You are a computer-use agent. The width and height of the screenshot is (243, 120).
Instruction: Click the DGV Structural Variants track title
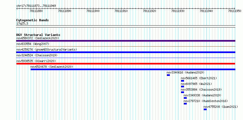(38, 35)
